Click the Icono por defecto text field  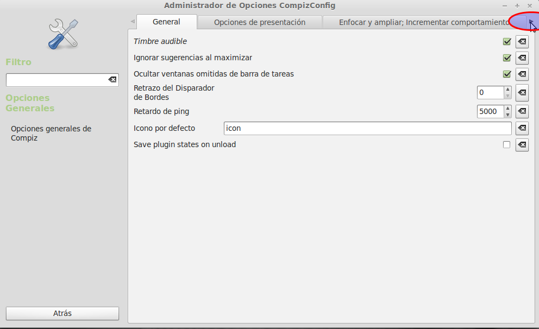click(x=367, y=129)
